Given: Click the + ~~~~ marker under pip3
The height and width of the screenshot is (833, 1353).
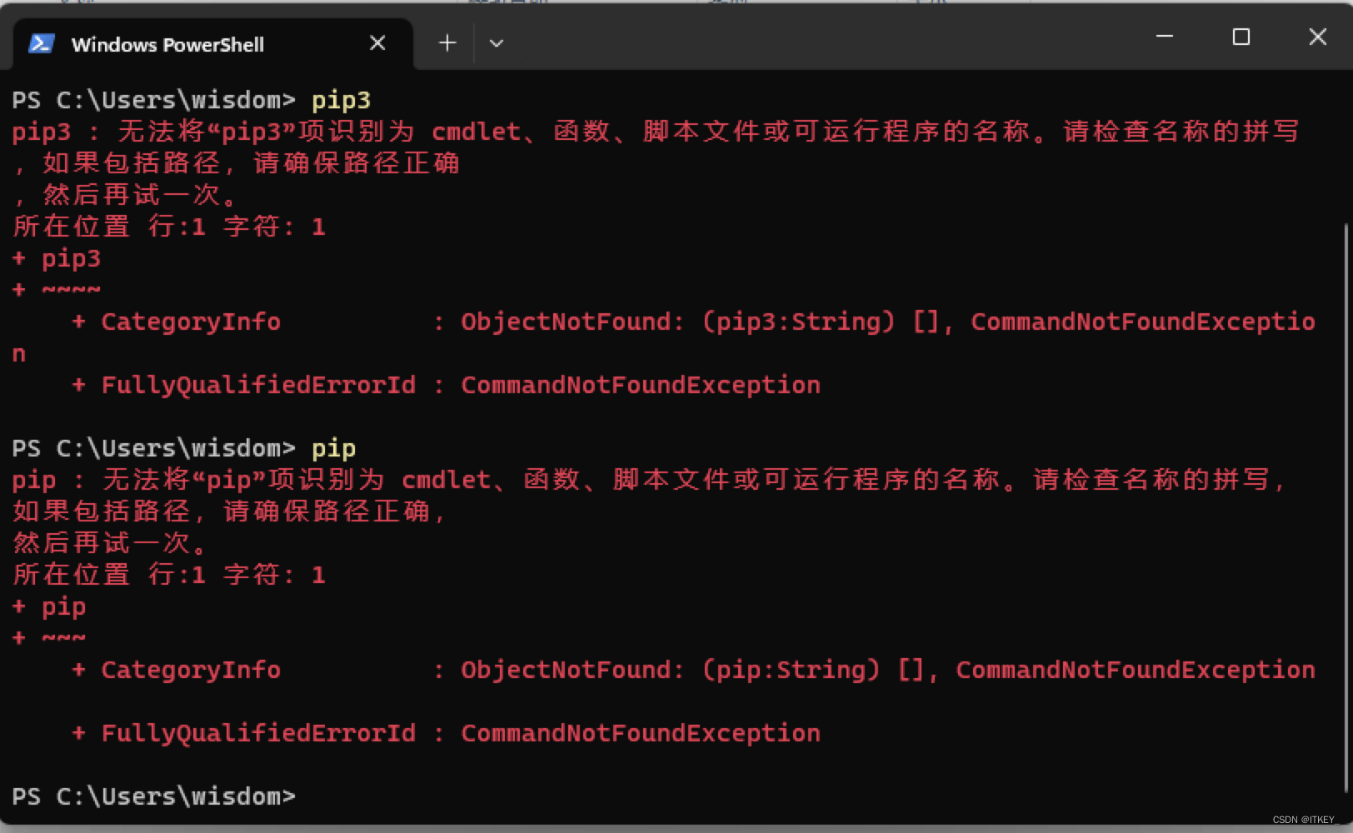Looking at the screenshot, I should click(x=57, y=289).
